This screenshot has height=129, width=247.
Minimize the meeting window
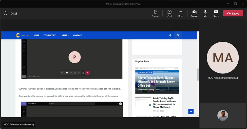(228, 4)
